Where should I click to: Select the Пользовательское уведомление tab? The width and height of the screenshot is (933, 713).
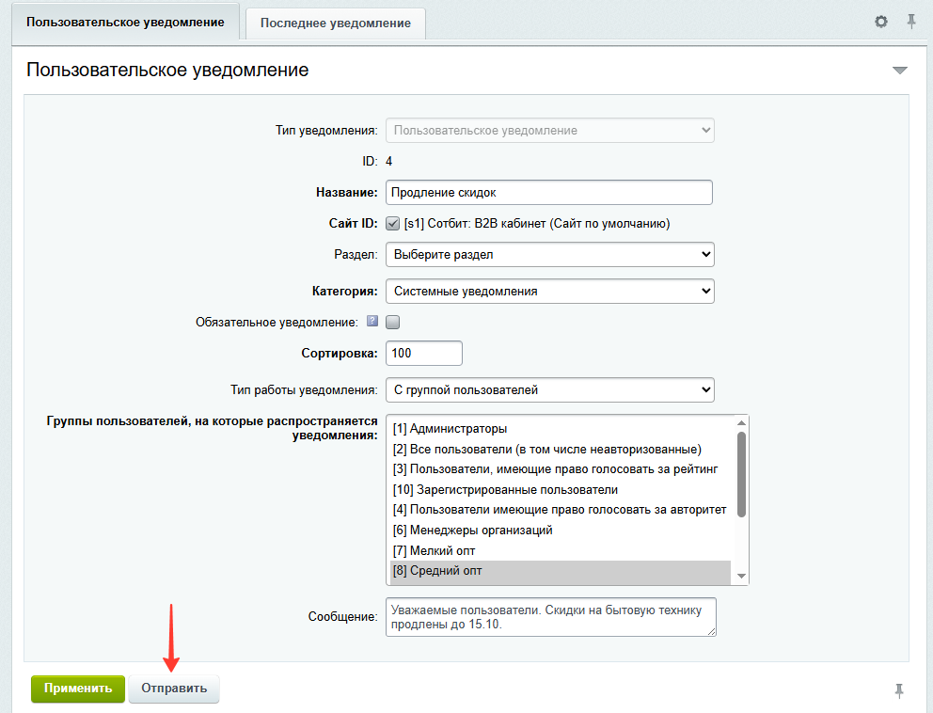pyautogui.click(x=125, y=22)
